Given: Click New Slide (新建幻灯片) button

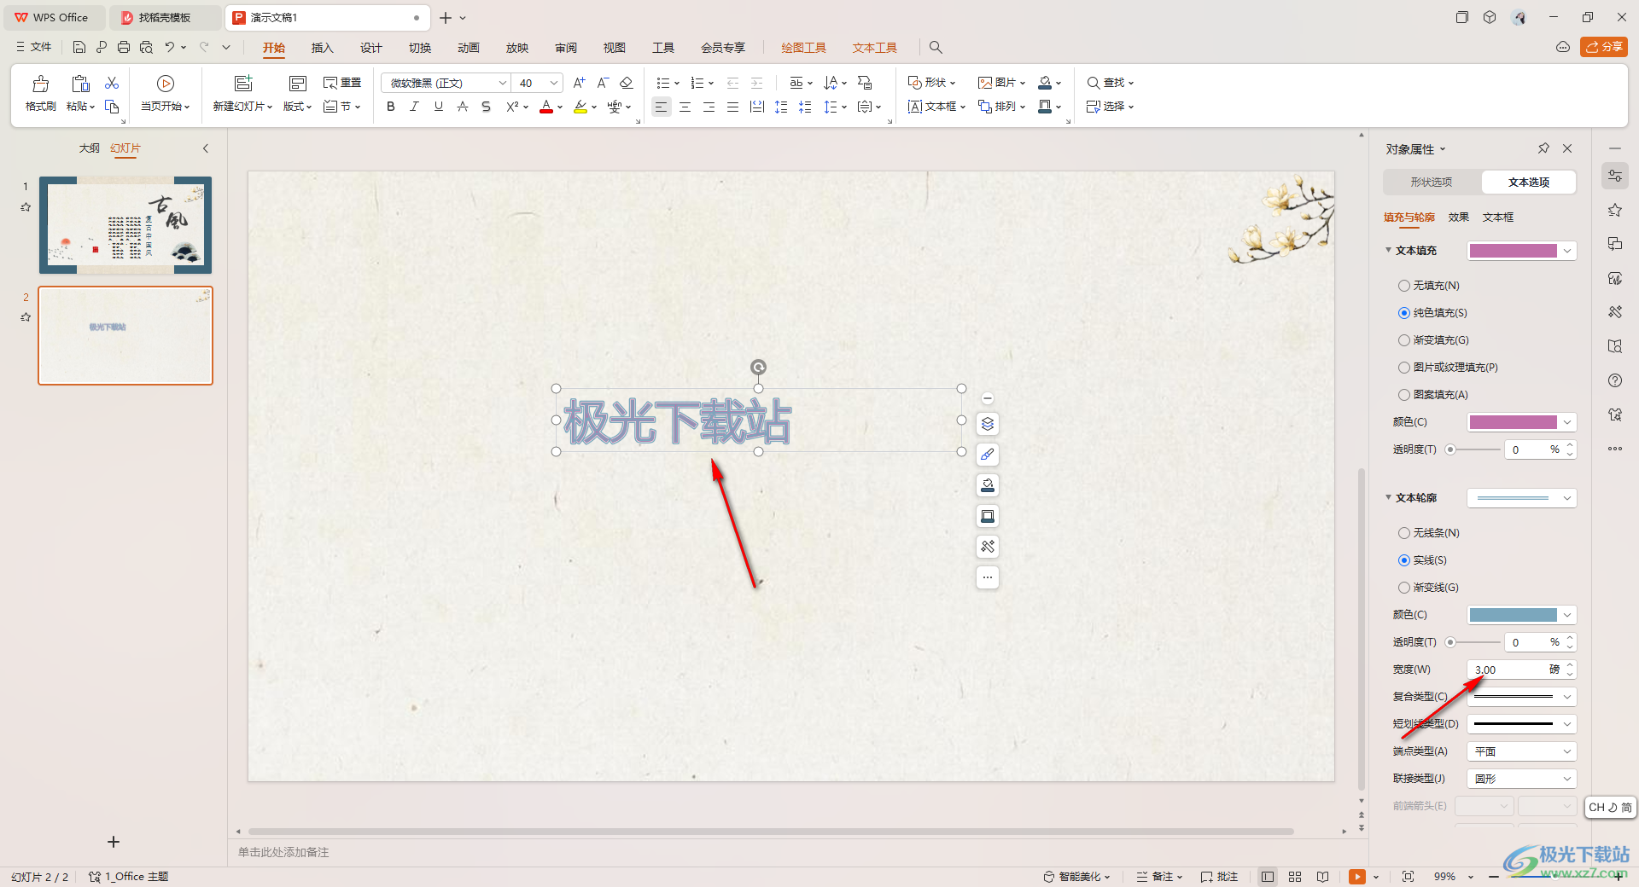Looking at the screenshot, I should click(242, 93).
